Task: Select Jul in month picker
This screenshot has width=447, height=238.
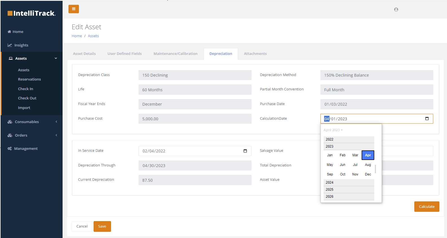Action: point(355,165)
